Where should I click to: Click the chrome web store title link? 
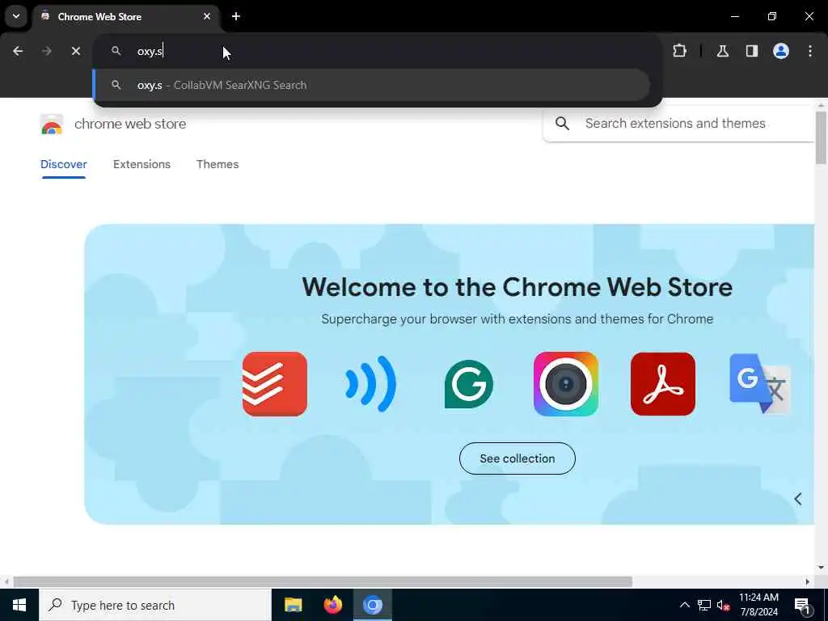point(130,124)
